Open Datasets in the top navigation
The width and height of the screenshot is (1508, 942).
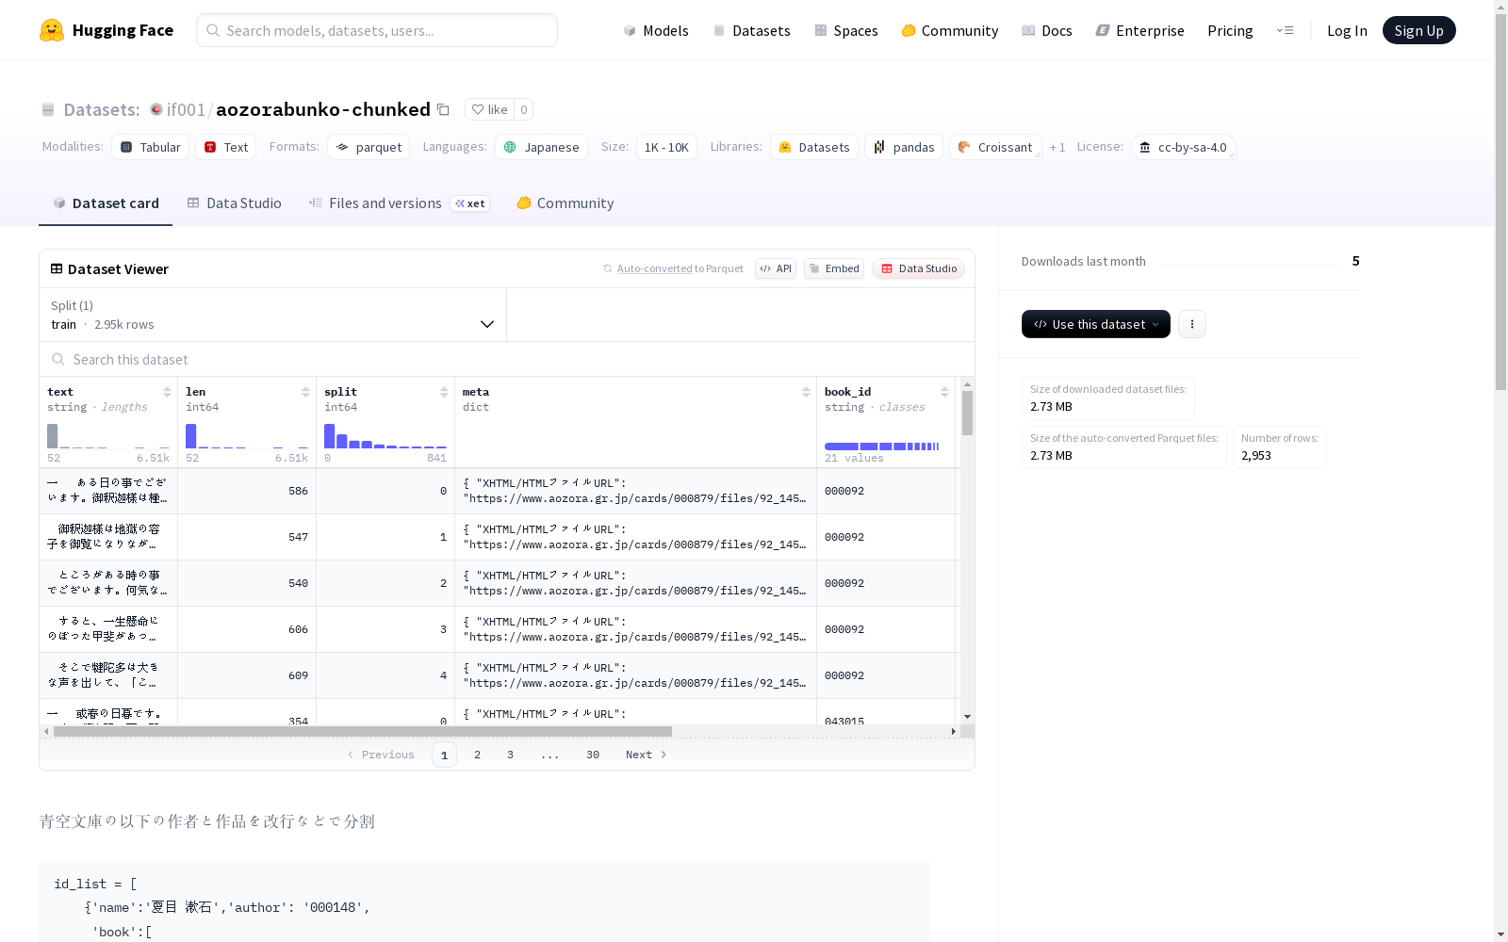(x=751, y=30)
